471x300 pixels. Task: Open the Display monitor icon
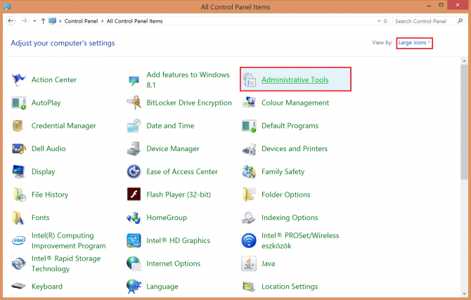(18, 171)
